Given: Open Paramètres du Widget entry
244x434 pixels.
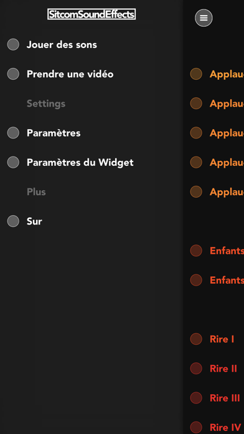Looking at the screenshot, I should [x=80, y=163].
